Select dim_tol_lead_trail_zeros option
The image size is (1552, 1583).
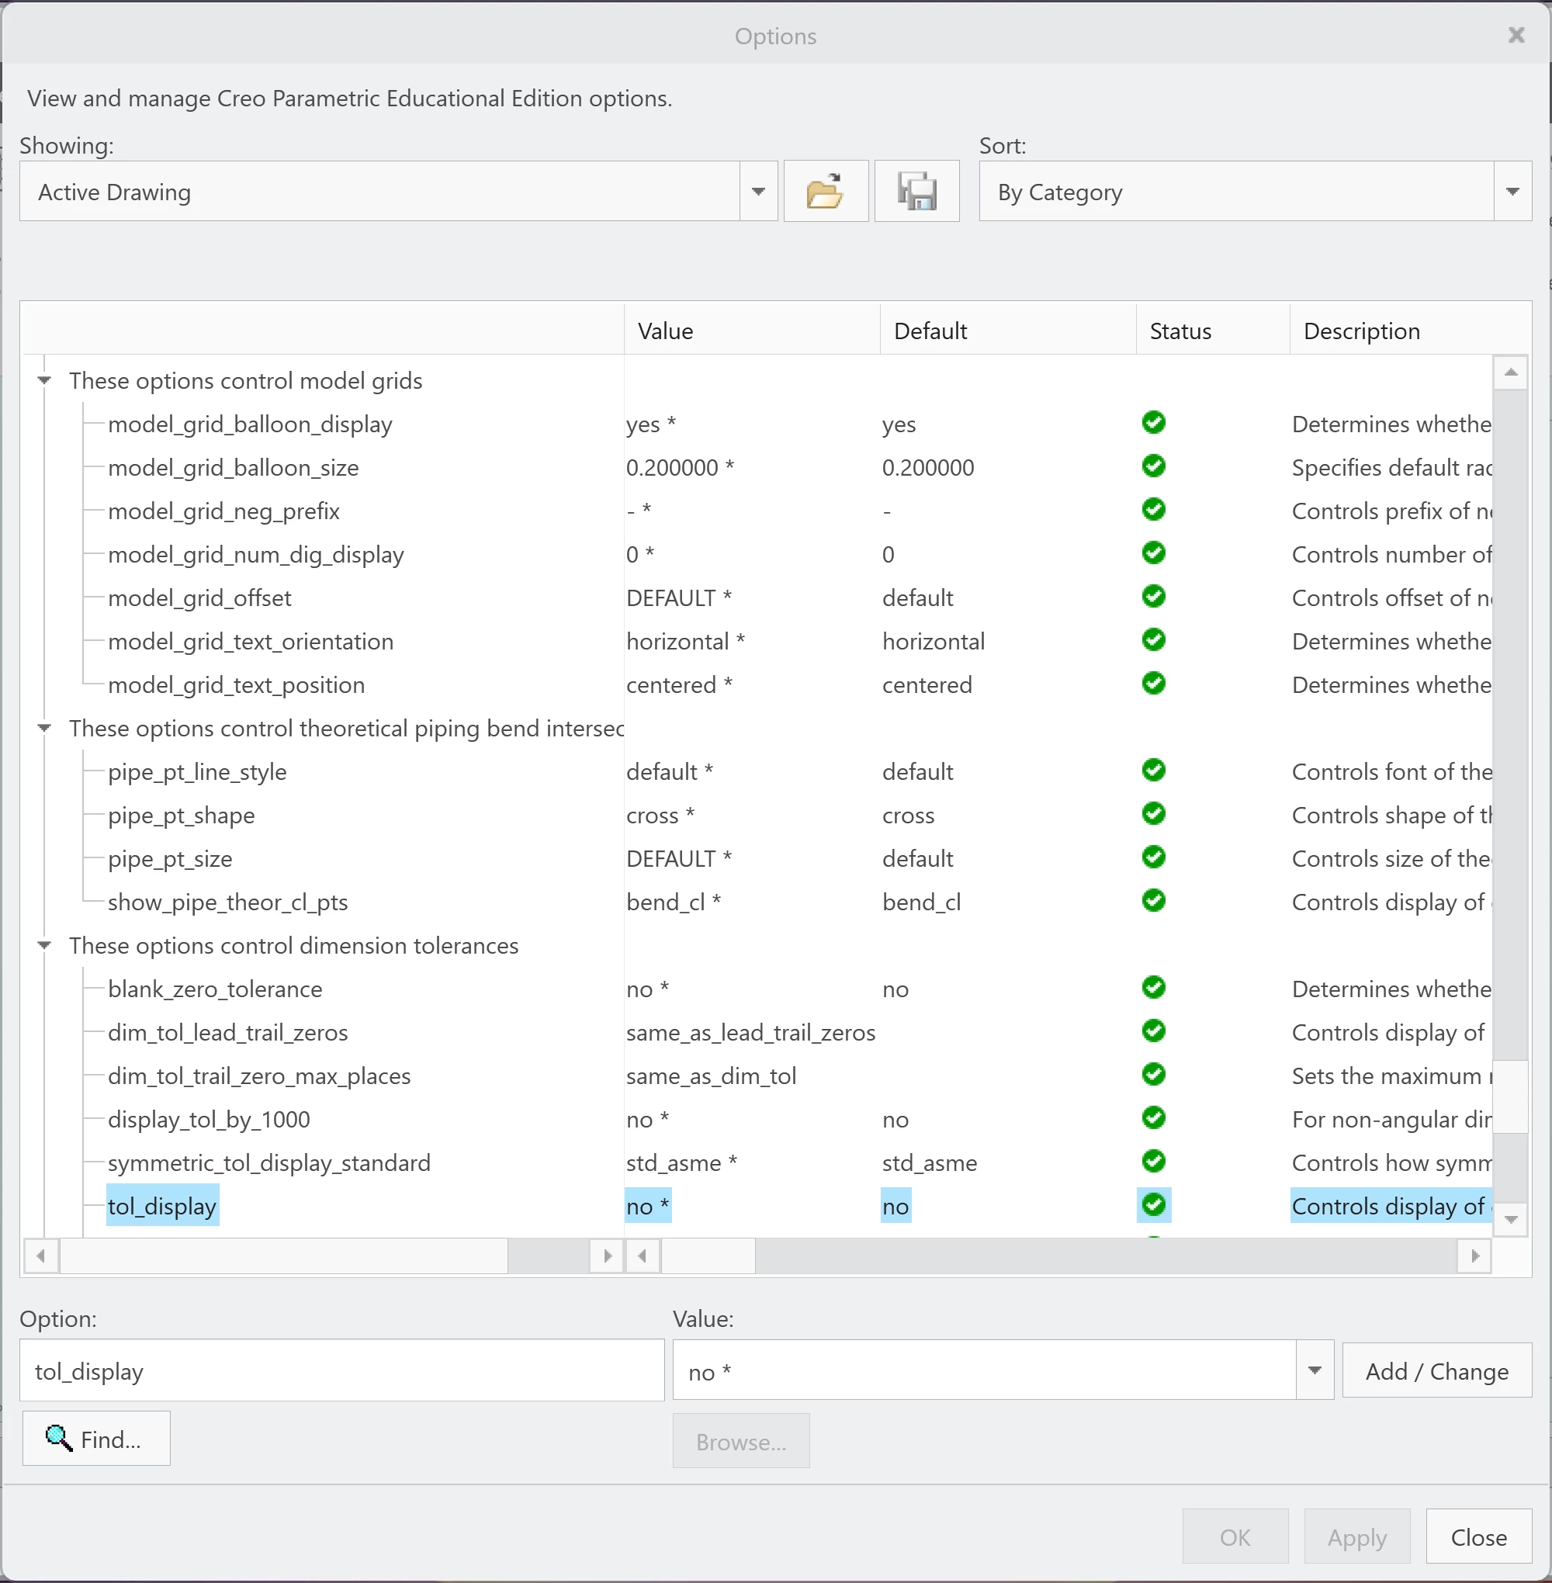228,1033
